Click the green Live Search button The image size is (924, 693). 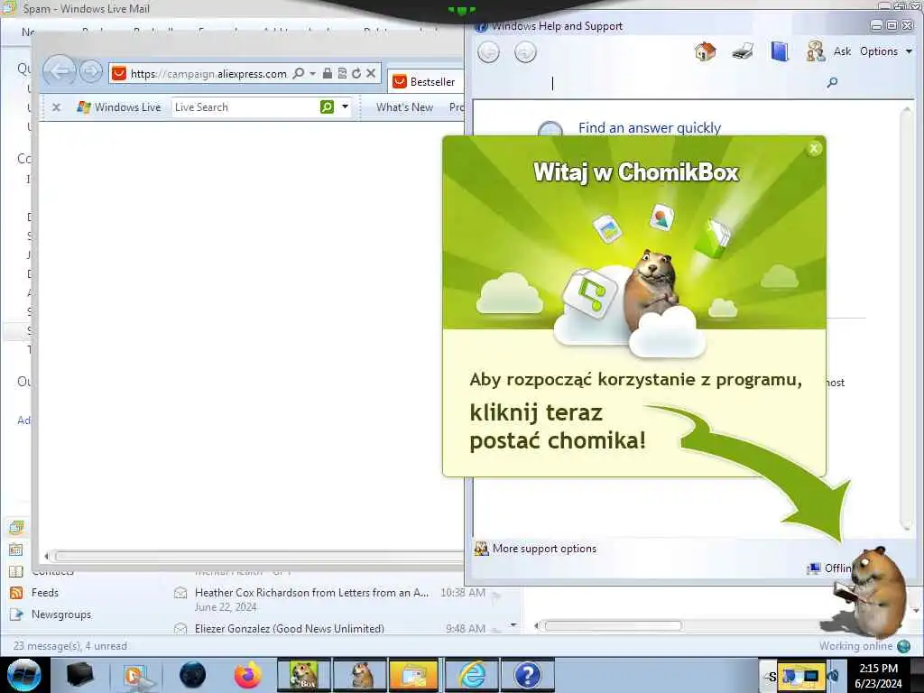327,106
